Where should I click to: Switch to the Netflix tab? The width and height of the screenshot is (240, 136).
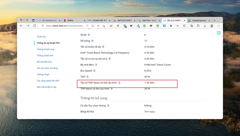click(73, 20)
